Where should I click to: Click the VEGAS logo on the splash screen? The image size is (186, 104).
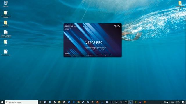117,26
